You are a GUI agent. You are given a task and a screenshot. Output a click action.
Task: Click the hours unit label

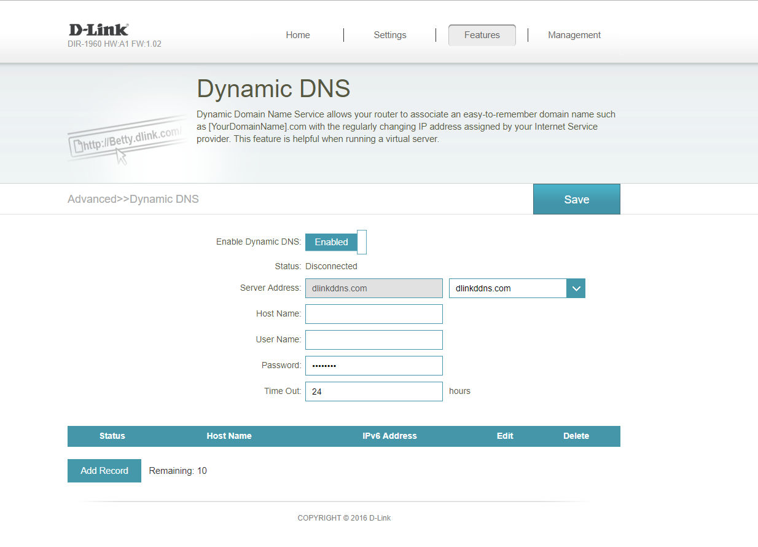(x=459, y=391)
